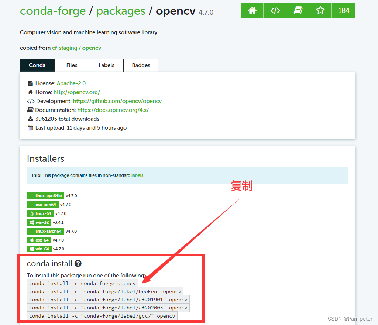Select the linux-64 platform badge

point(40,213)
